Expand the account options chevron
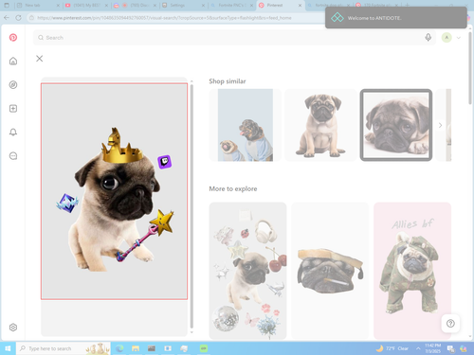Image resolution: width=474 pixels, height=355 pixels. pos(459,38)
